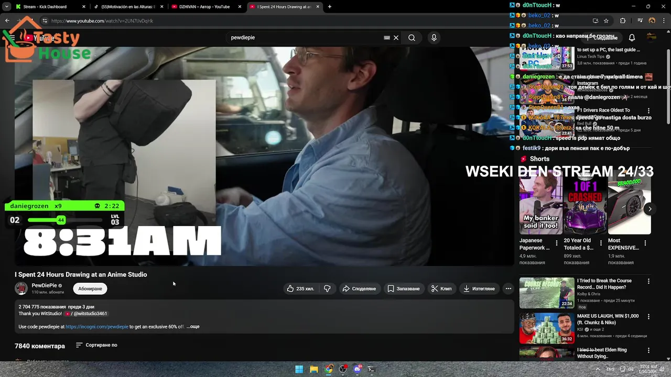This screenshot has width=671, height=377.
Task: Open the incogni.com/pewdiepie link
Action: coord(97,327)
